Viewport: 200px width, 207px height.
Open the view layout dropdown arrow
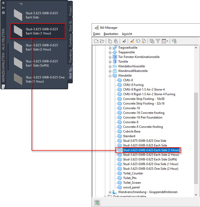coord(167,41)
